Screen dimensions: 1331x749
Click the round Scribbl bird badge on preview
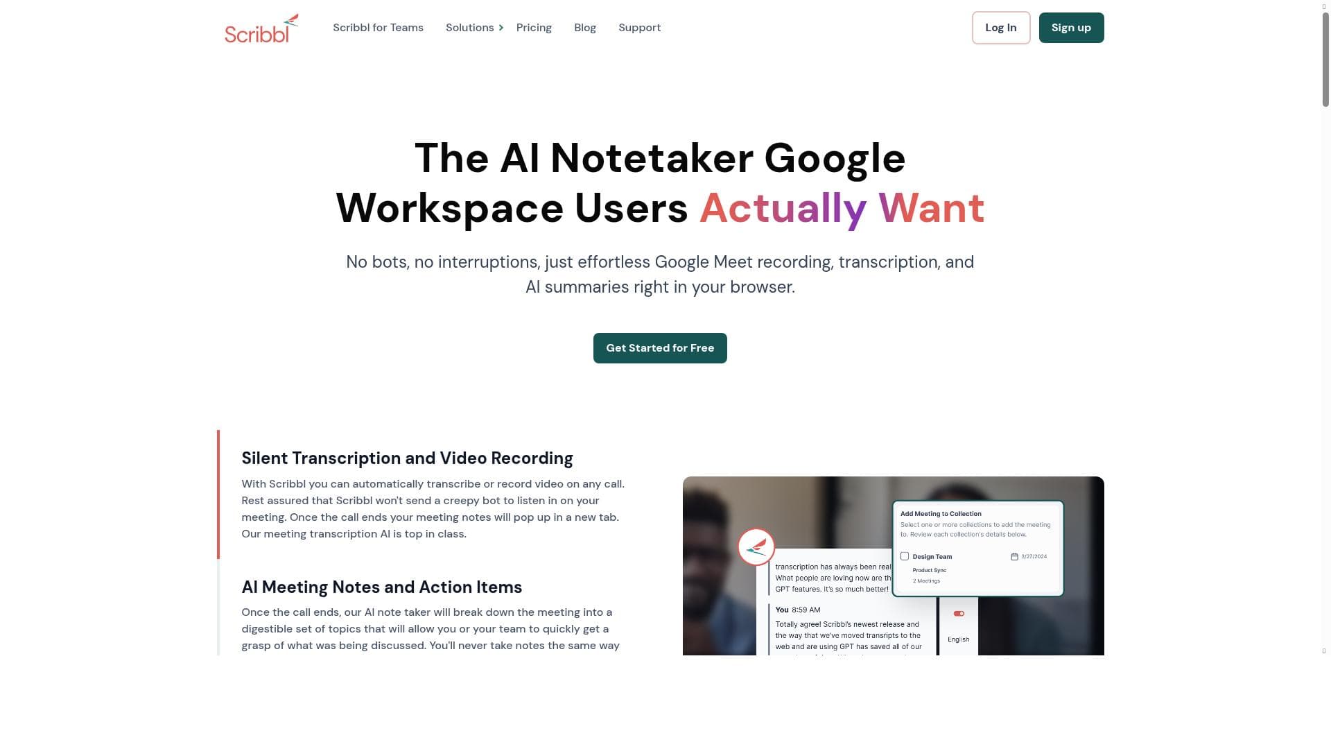click(756, 547)
